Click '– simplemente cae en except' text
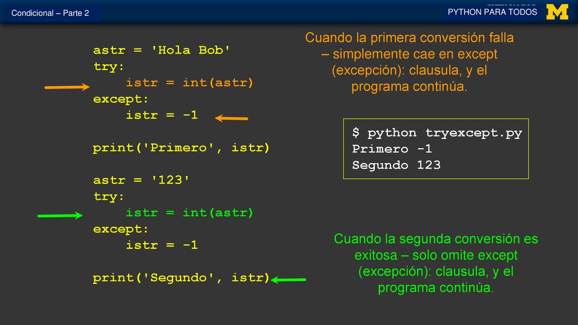 coord(409,54)
